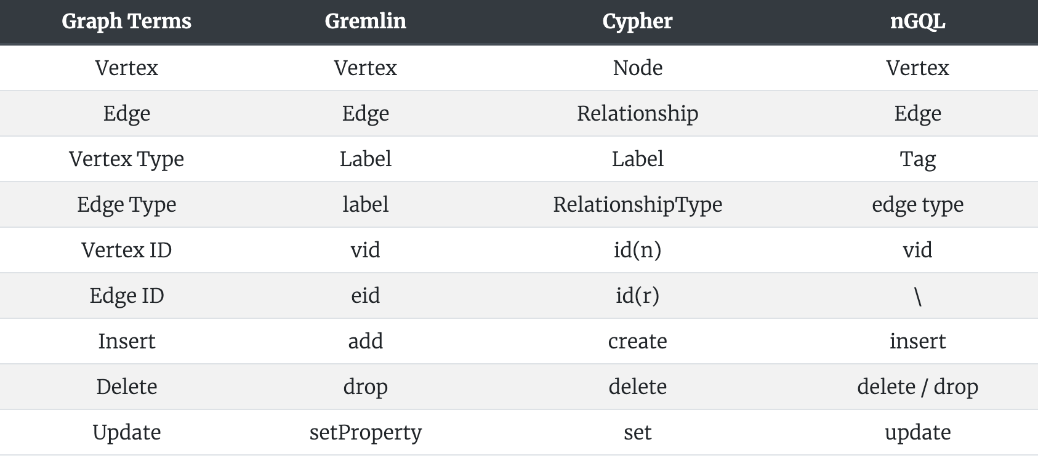Select the update cell under nGQL

pyautogui.click(x=917, y=432)
